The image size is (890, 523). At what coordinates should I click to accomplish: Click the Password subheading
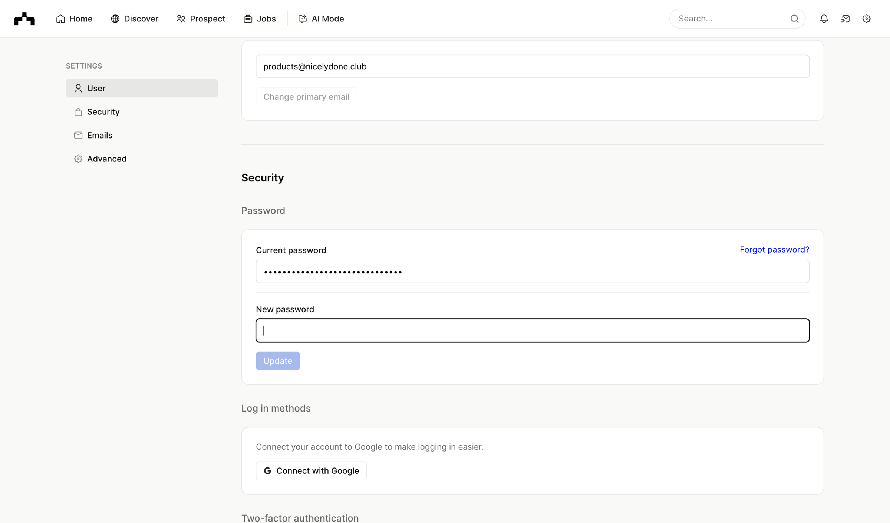point(263,210)
